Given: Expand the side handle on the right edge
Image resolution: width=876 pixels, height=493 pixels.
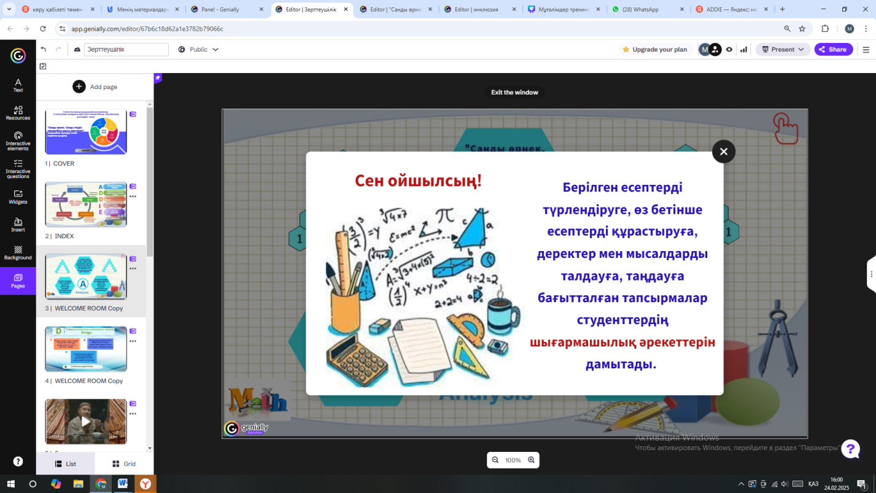Looking at the screenshot, I should tap(871, 274).
